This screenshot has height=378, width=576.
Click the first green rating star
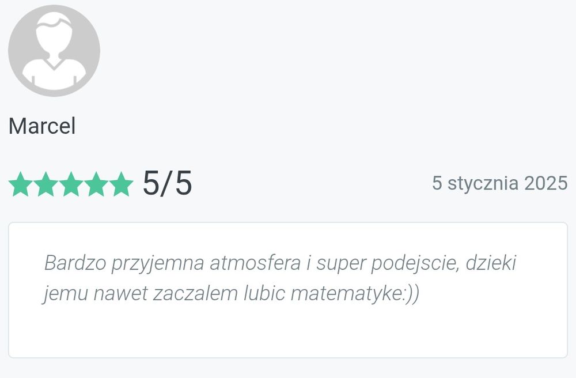click(19, 184)
